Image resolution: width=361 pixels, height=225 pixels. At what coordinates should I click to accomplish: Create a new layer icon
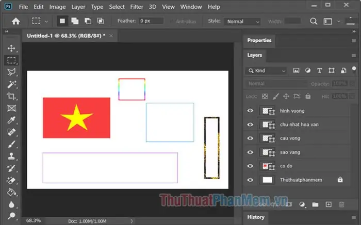[x=329, y=204]
